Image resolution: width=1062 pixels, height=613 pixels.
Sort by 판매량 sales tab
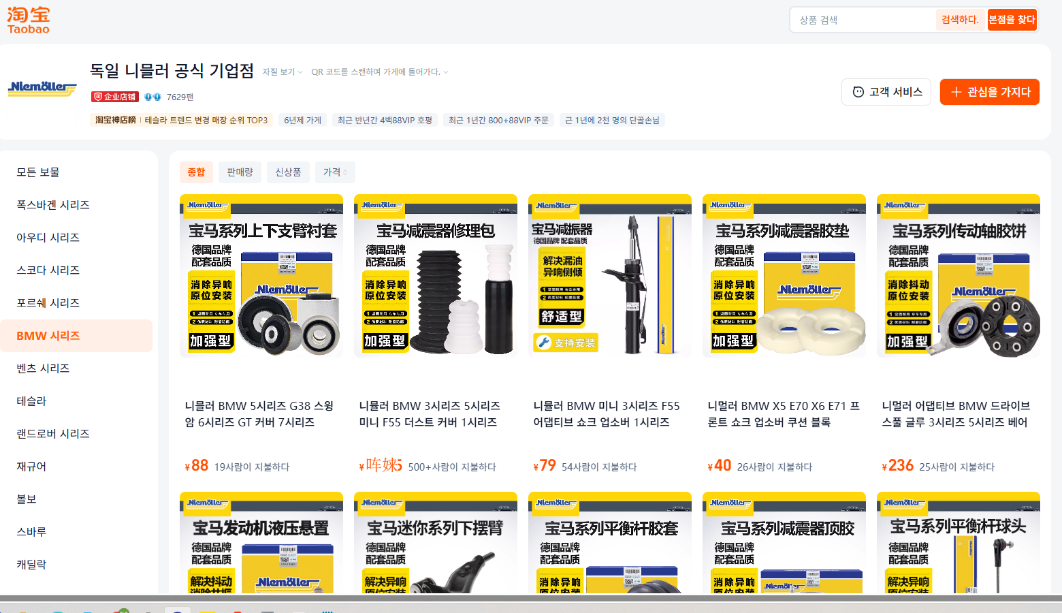coord(240,172)
